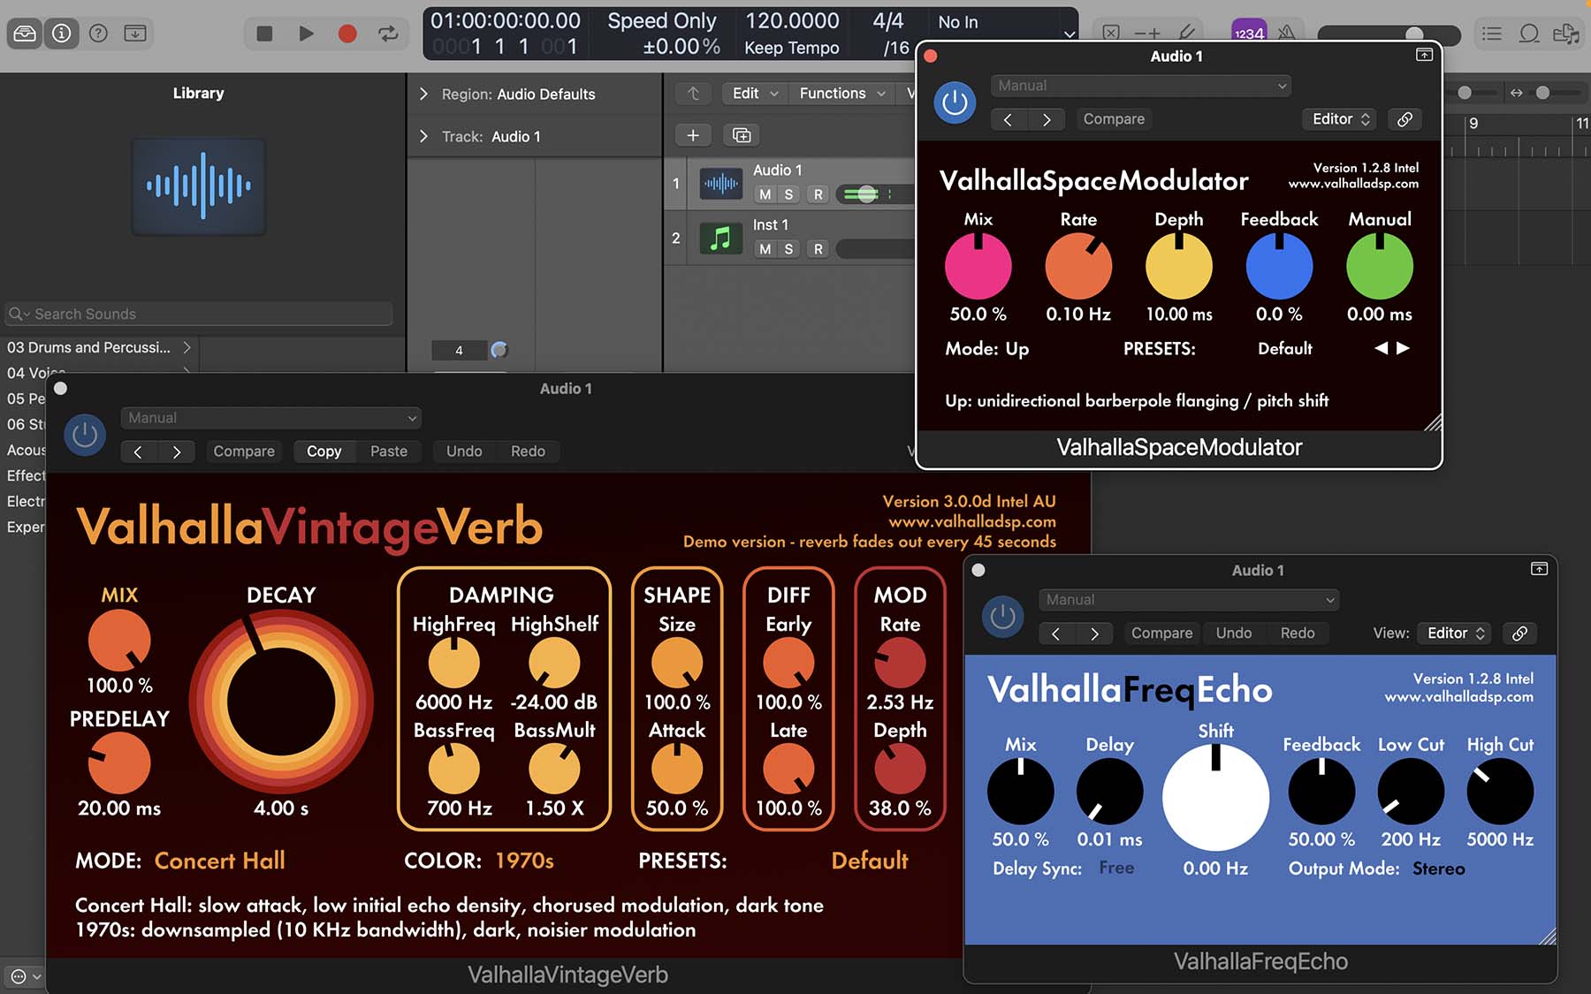Open the Default preset menu in ValhallaVintageVerb
This screenshot has height=994, width=1591.
click(870, 861)
